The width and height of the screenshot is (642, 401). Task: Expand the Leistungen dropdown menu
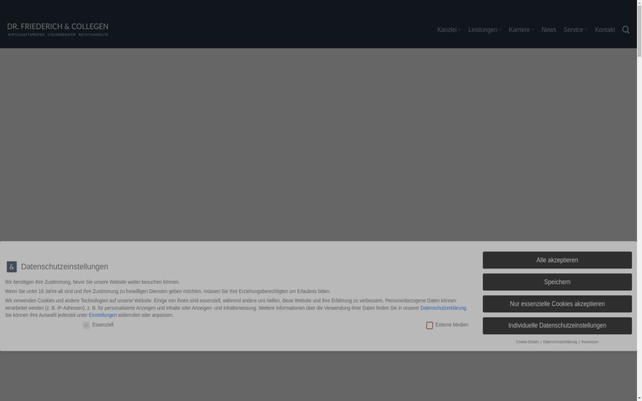(485, 30)
